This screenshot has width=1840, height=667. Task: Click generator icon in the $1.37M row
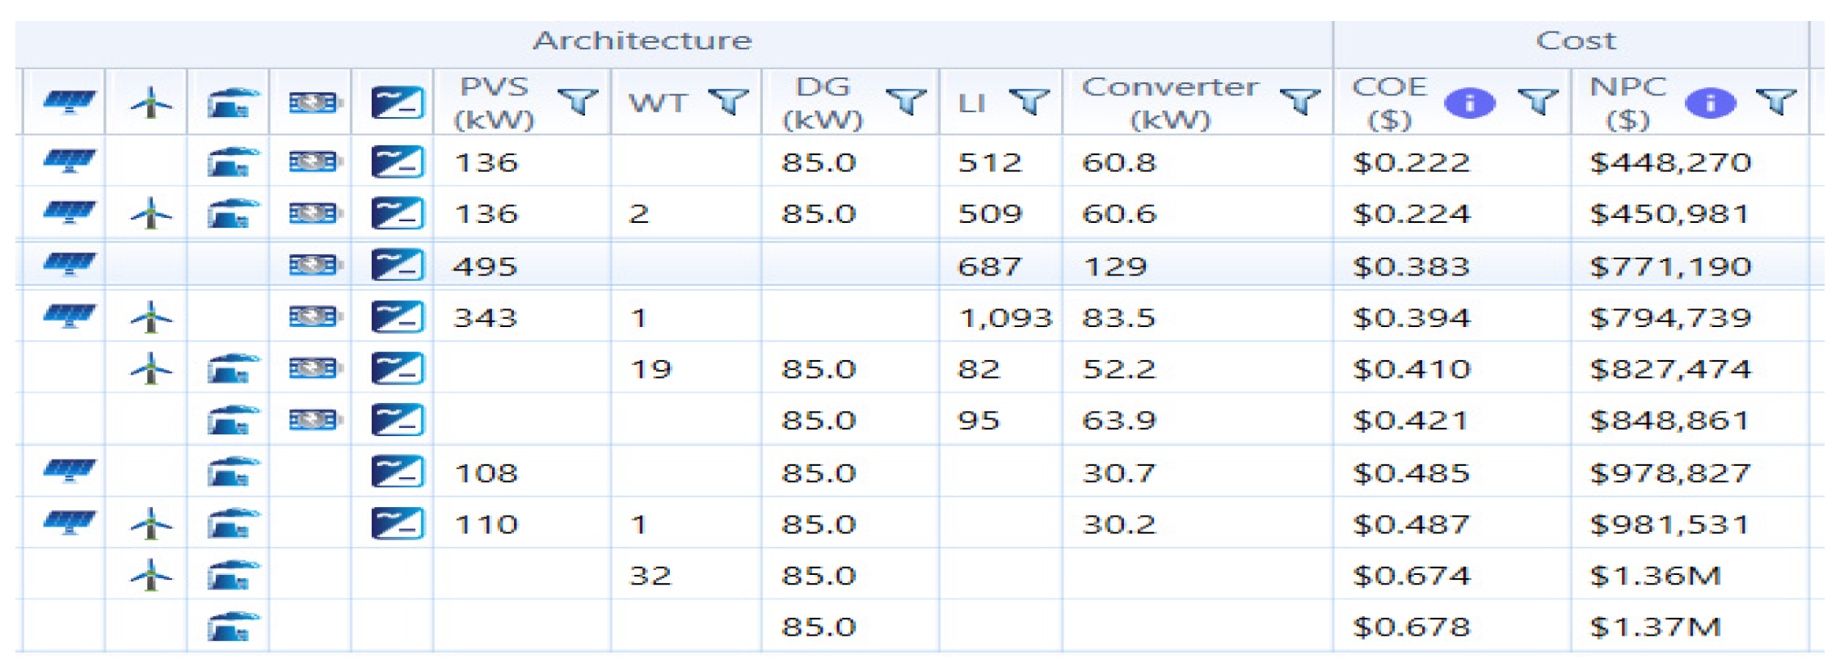pyautogui.click(x=234, y=627)
